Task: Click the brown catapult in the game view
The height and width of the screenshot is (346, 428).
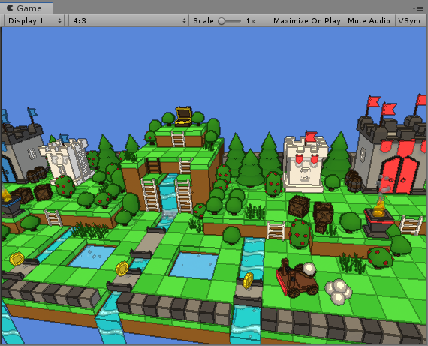Action: pyautogui.click(x=297, y=279)
